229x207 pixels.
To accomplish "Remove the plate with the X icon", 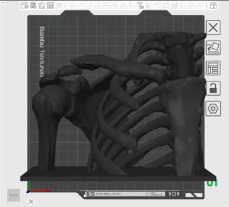I will point(213,28).
